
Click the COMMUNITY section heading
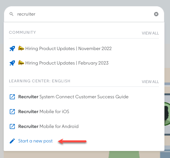click(x=22, y=32)
